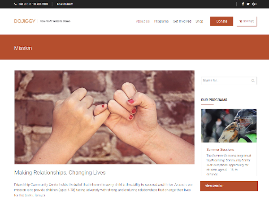Open the Summer Sessions program link

[220, 149]
